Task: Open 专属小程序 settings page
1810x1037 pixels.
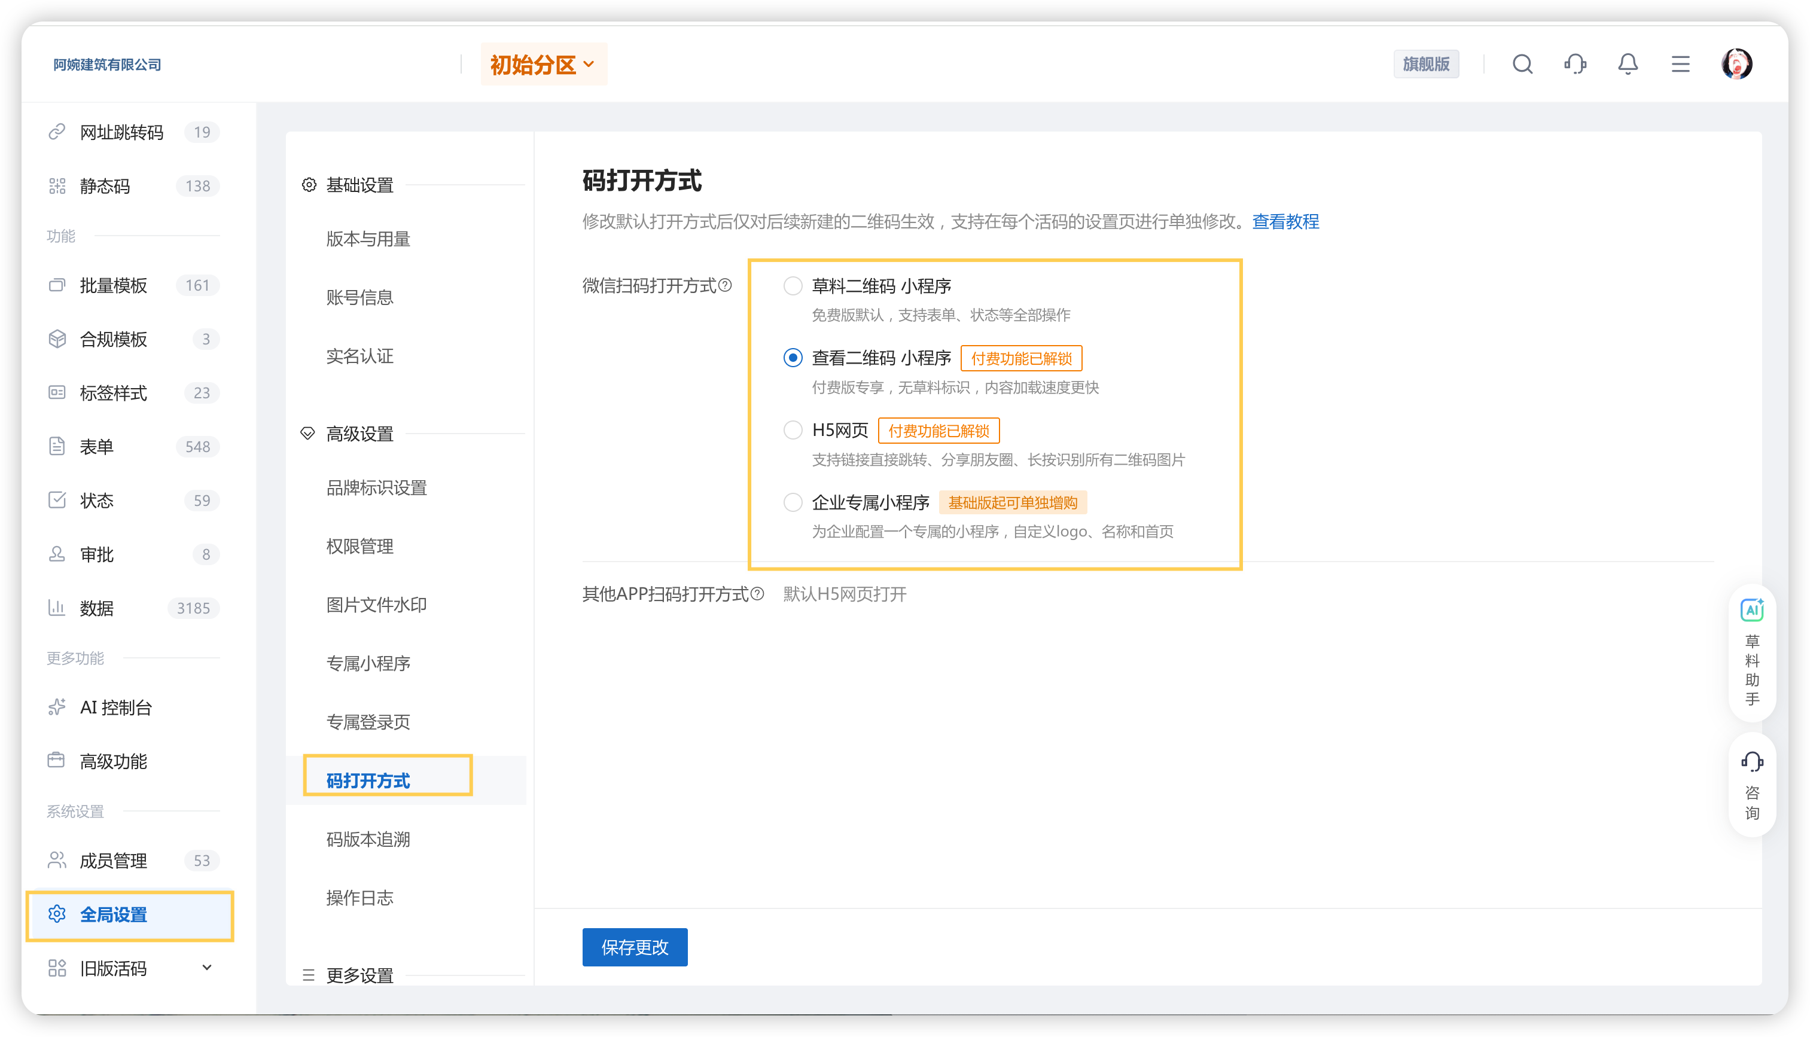Action: coord(368,663)
